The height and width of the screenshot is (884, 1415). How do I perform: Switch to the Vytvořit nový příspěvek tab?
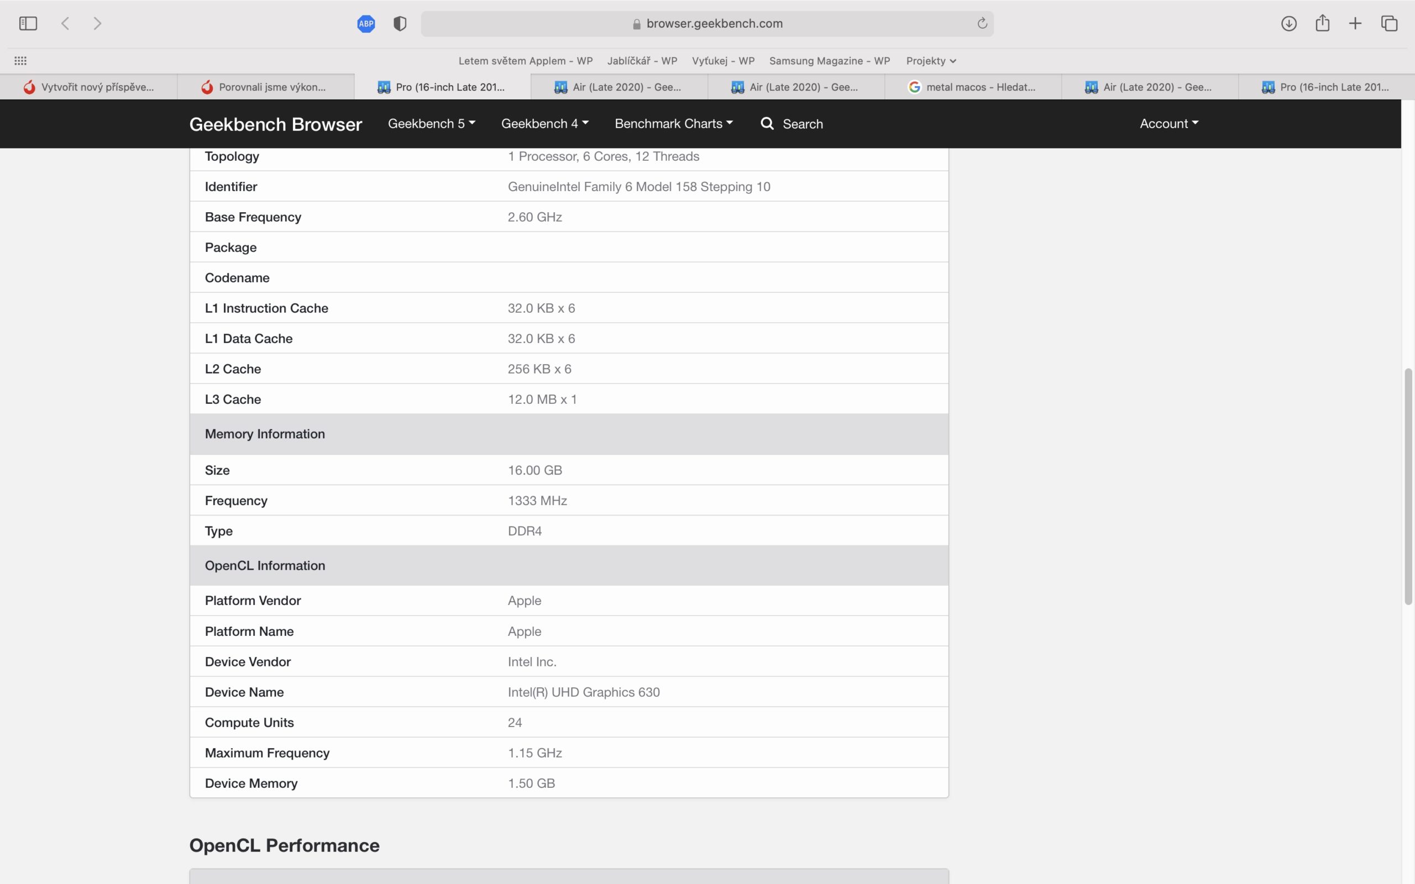[88, 87]
